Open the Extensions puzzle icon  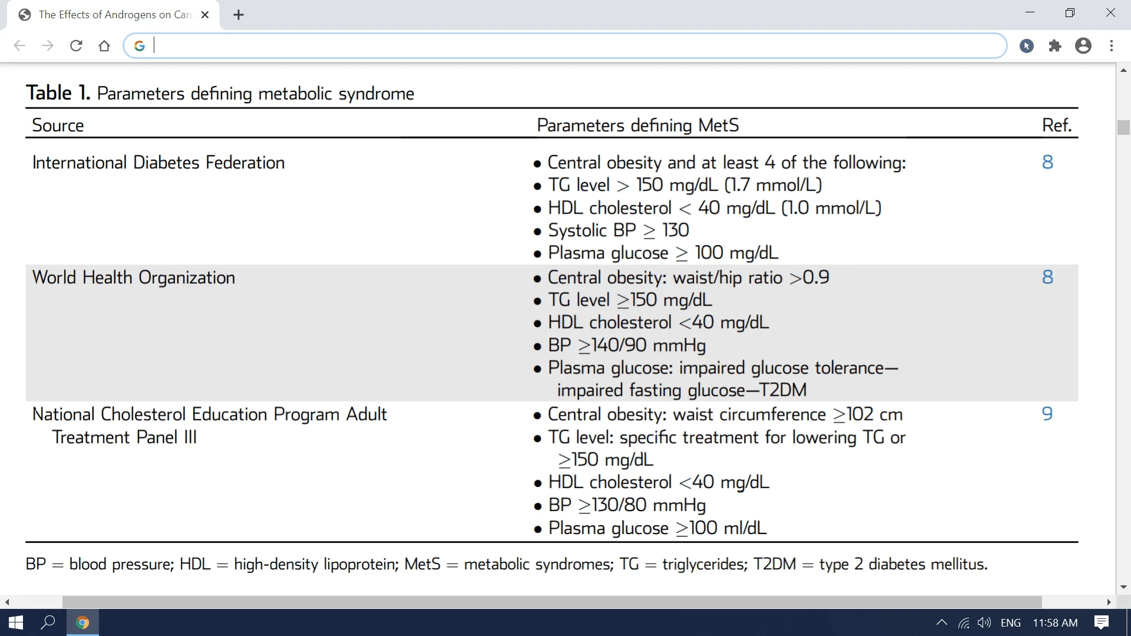(x=1055, y=46)
